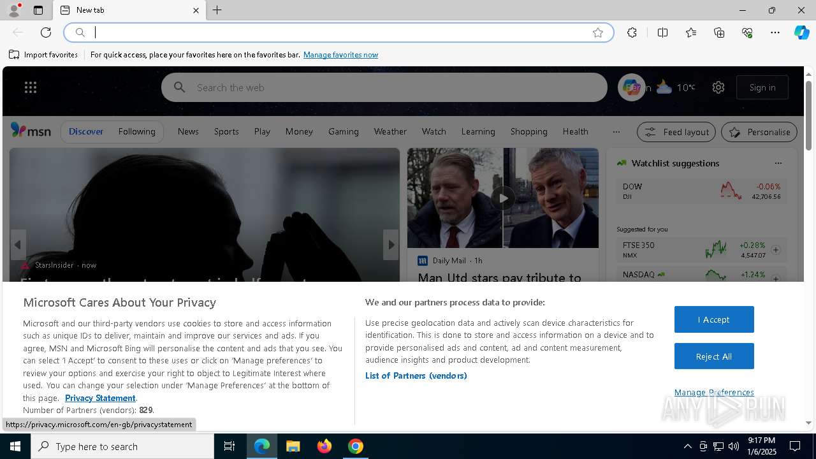
Task: Open page settings gear icon
Action: tap(718, 87)
